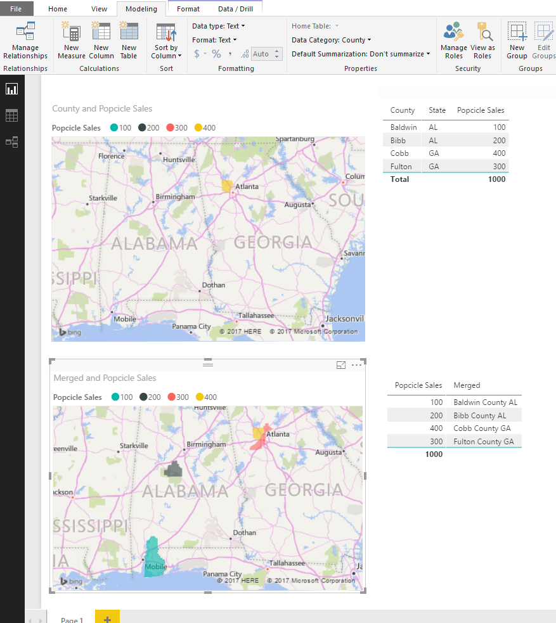Click the County and Popcicle Sales title
The image size is (556, 623).
tap(102, 108)
